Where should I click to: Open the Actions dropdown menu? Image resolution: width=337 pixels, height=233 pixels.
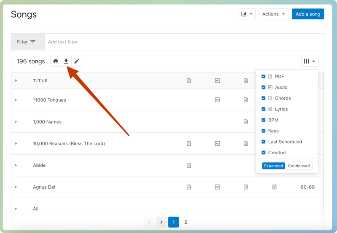(273, 14)
